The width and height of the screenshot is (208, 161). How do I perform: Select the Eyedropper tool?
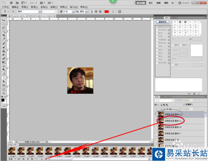point(4,39)
